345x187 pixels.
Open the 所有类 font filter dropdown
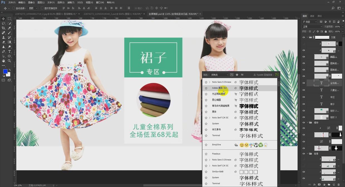point(220,75)
